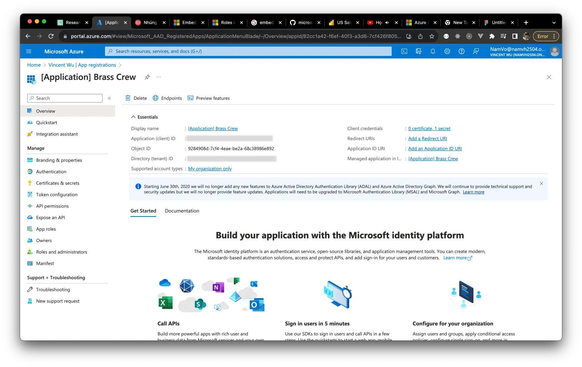Collapse the left menu with double chevron
The image size is (582, 367).
tap(109, 98)
